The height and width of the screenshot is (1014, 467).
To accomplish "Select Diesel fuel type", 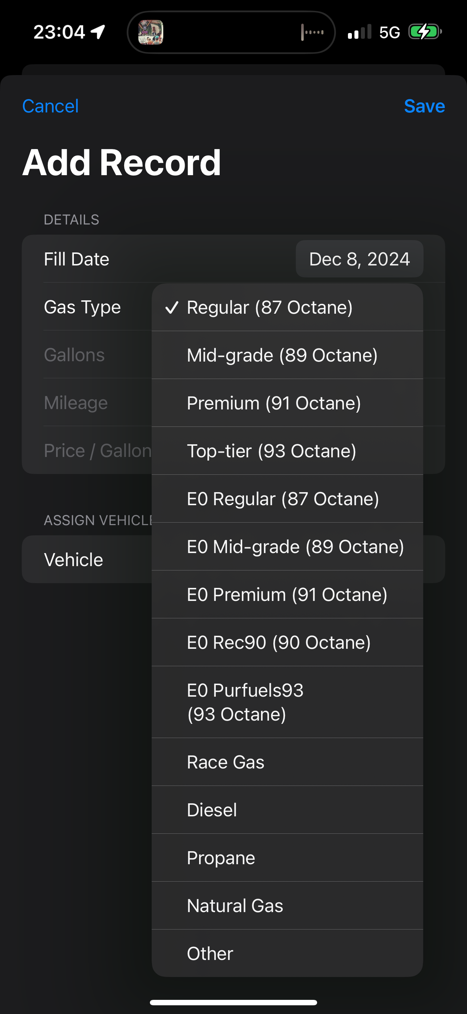I will click(287, 810).
